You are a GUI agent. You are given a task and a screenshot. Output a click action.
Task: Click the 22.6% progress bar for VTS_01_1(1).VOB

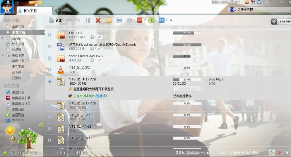tap(187, 79)
